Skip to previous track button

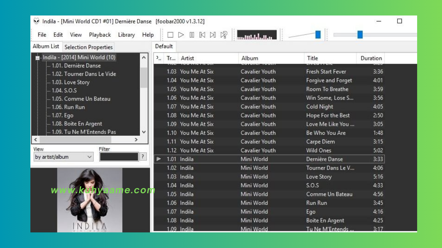point(202,35)
